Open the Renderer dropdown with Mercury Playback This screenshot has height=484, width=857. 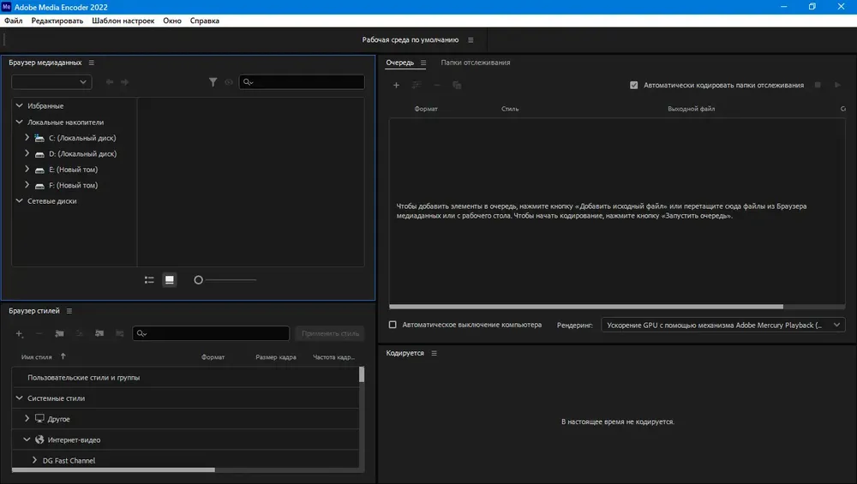[x=723, y=325]
